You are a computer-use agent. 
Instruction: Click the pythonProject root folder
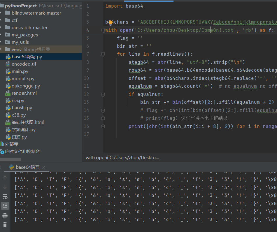[x=21, y=6]
